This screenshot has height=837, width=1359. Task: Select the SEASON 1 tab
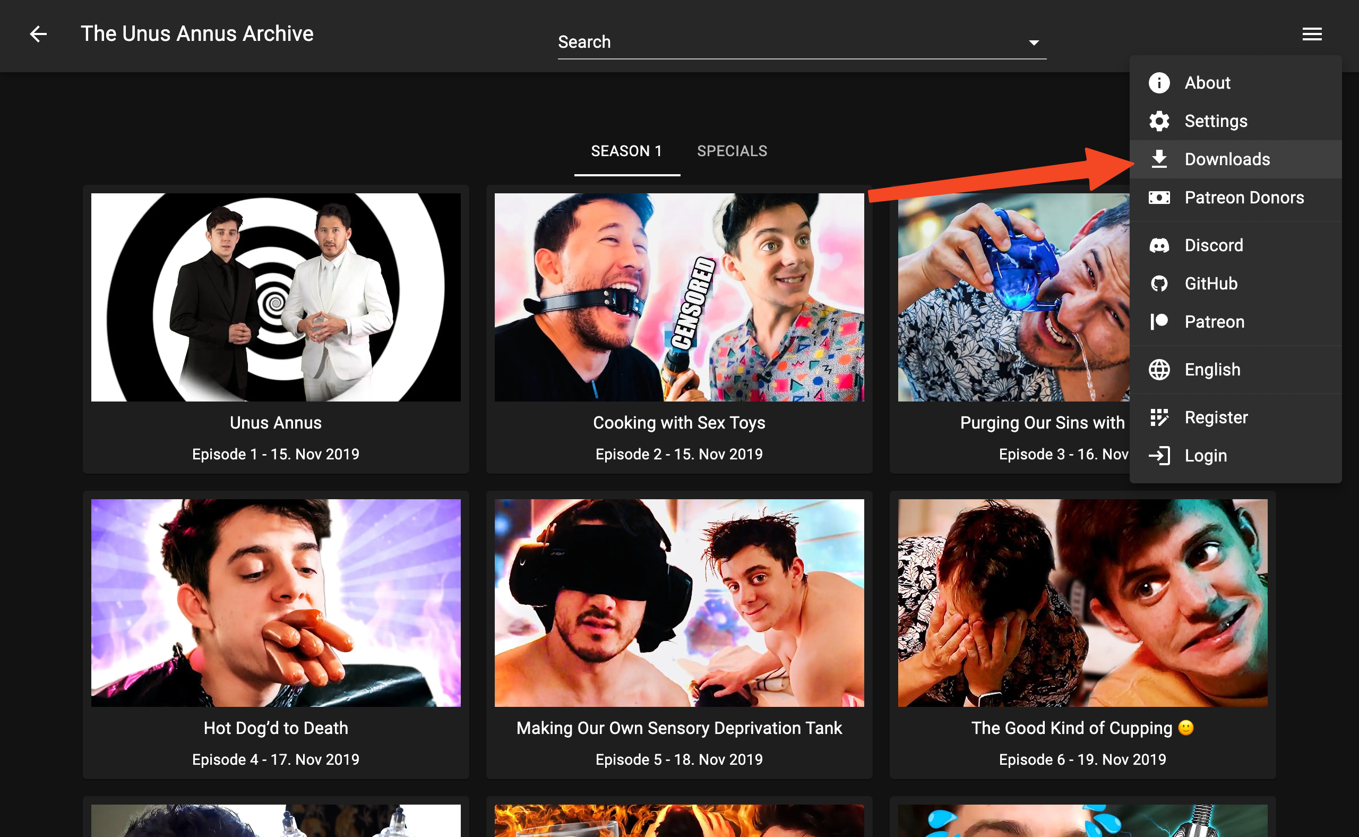click(626, 151)
